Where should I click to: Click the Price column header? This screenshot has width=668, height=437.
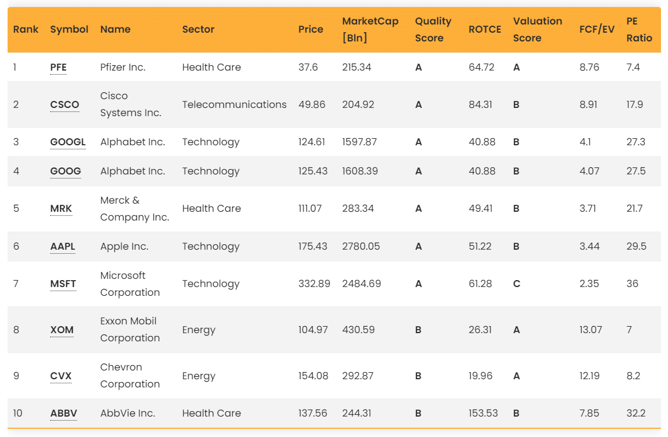coord(310,29)
